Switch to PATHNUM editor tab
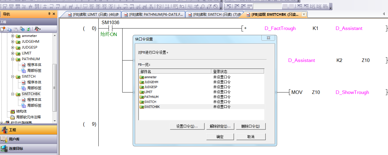This screenshot has width=388, height=155. click(x=153, y=15)
